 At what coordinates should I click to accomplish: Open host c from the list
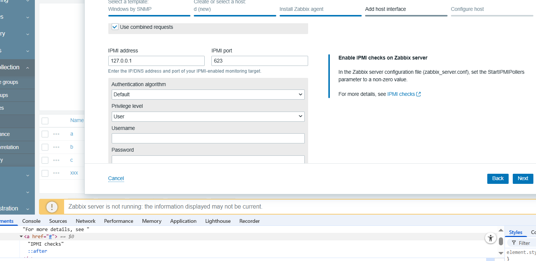[x=72, y=160]
